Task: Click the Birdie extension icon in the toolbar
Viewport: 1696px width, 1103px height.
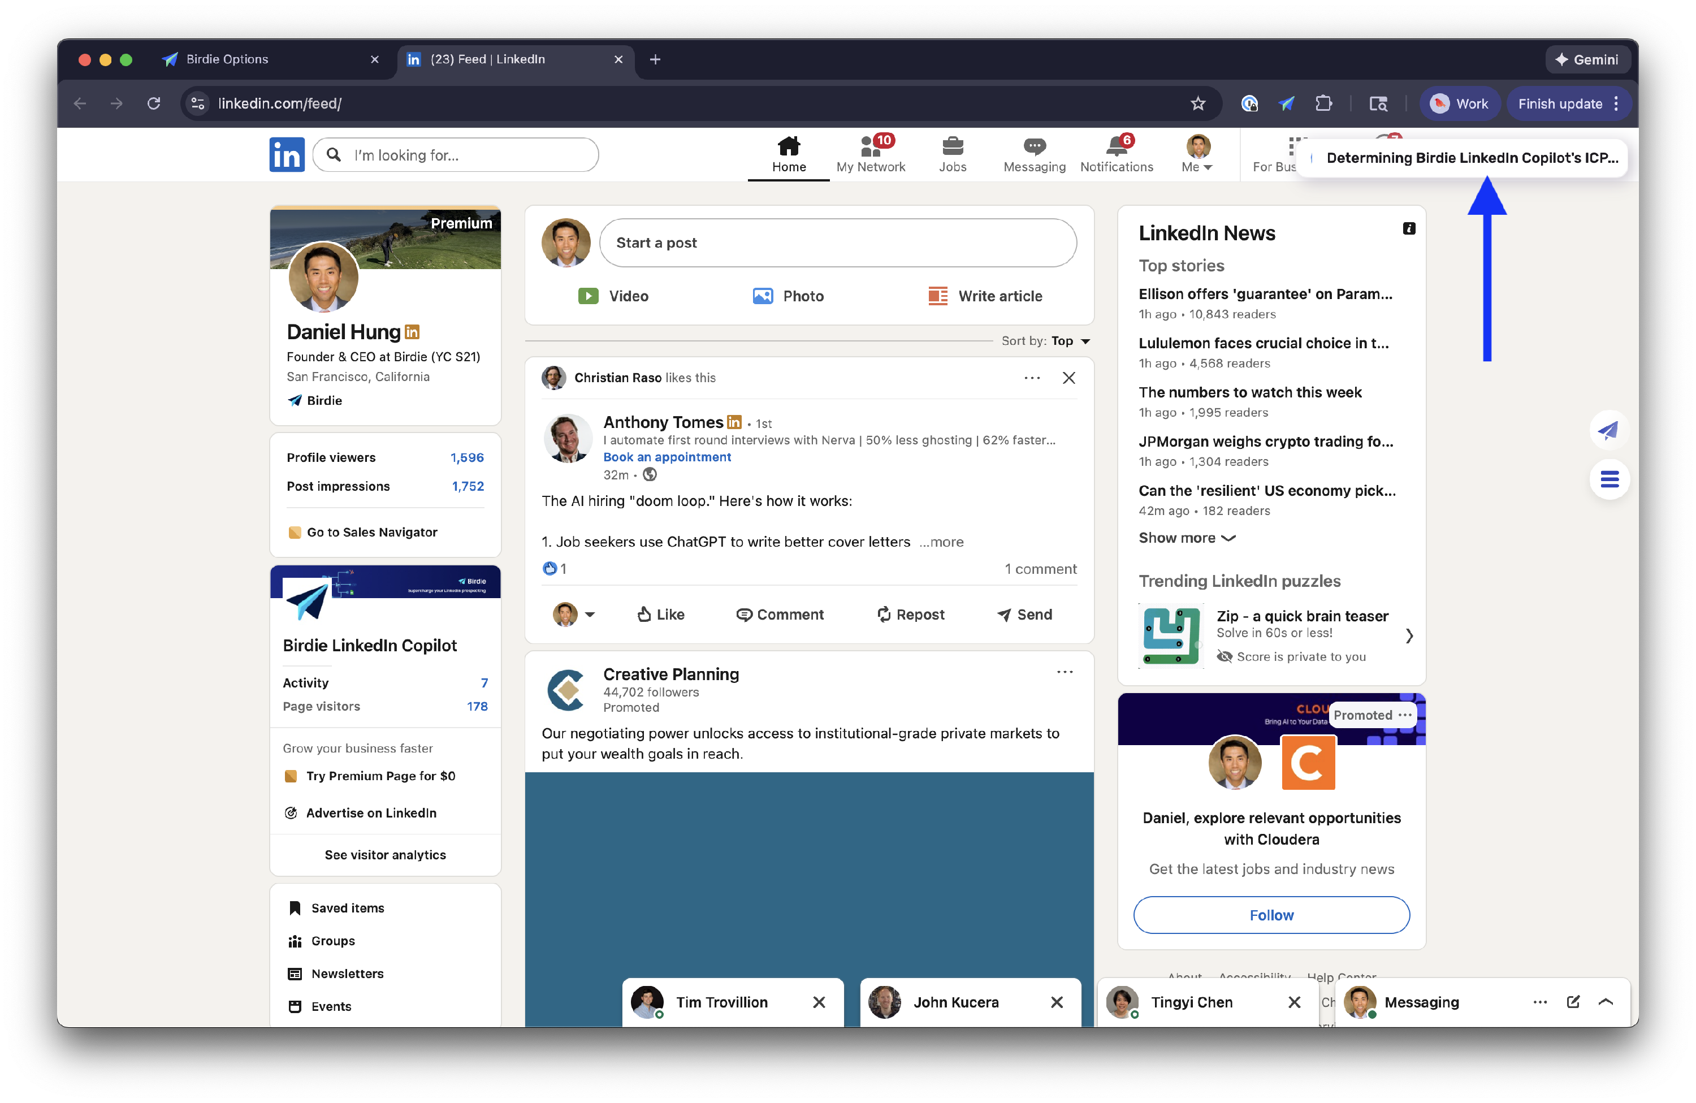Action: pos(1286,103)
